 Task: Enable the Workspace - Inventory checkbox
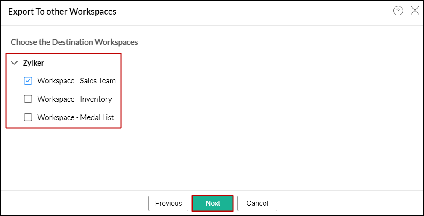click(x=28, y=99)
